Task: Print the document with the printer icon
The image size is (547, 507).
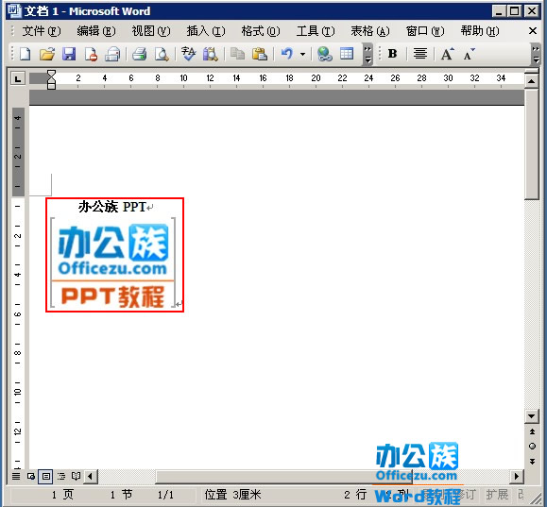Action: pyautogui.click(x=139, y=55)
